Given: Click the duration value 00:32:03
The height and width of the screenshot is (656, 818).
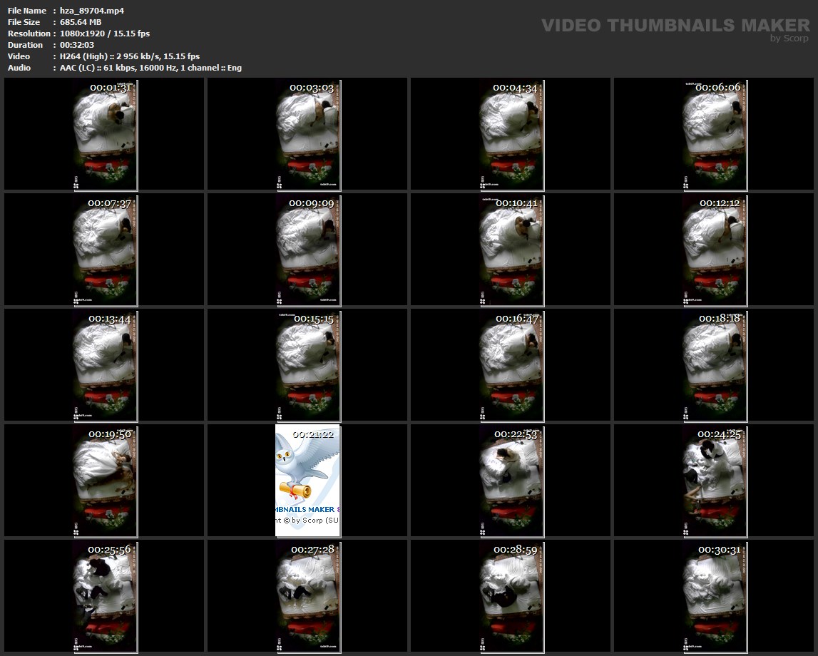Looking at the screenshot, I should pos(77,45).
